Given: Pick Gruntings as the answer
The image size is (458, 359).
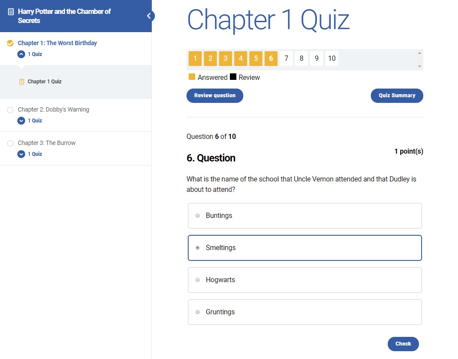Looking at the screenshot, I should pyautogui.click(x=198, y=312).
